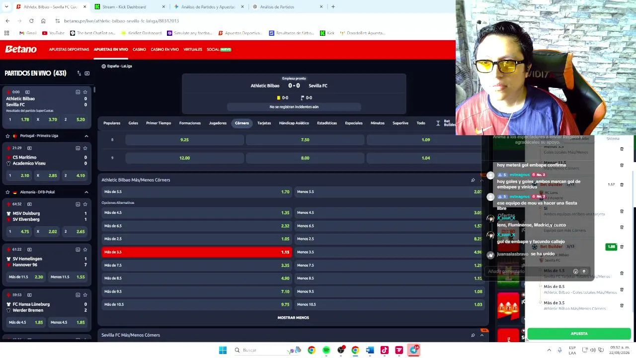The width and height of the screenshot is (636, 358).
Task: Remove Más de 0.5 goals selection from betslip
Action: coord(622,289)
